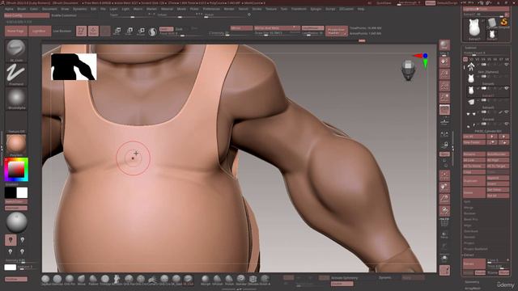Open the BrushAlpha alpha picker
The width and height of the screenshot is (518, 291).
(x=15, y=98)
